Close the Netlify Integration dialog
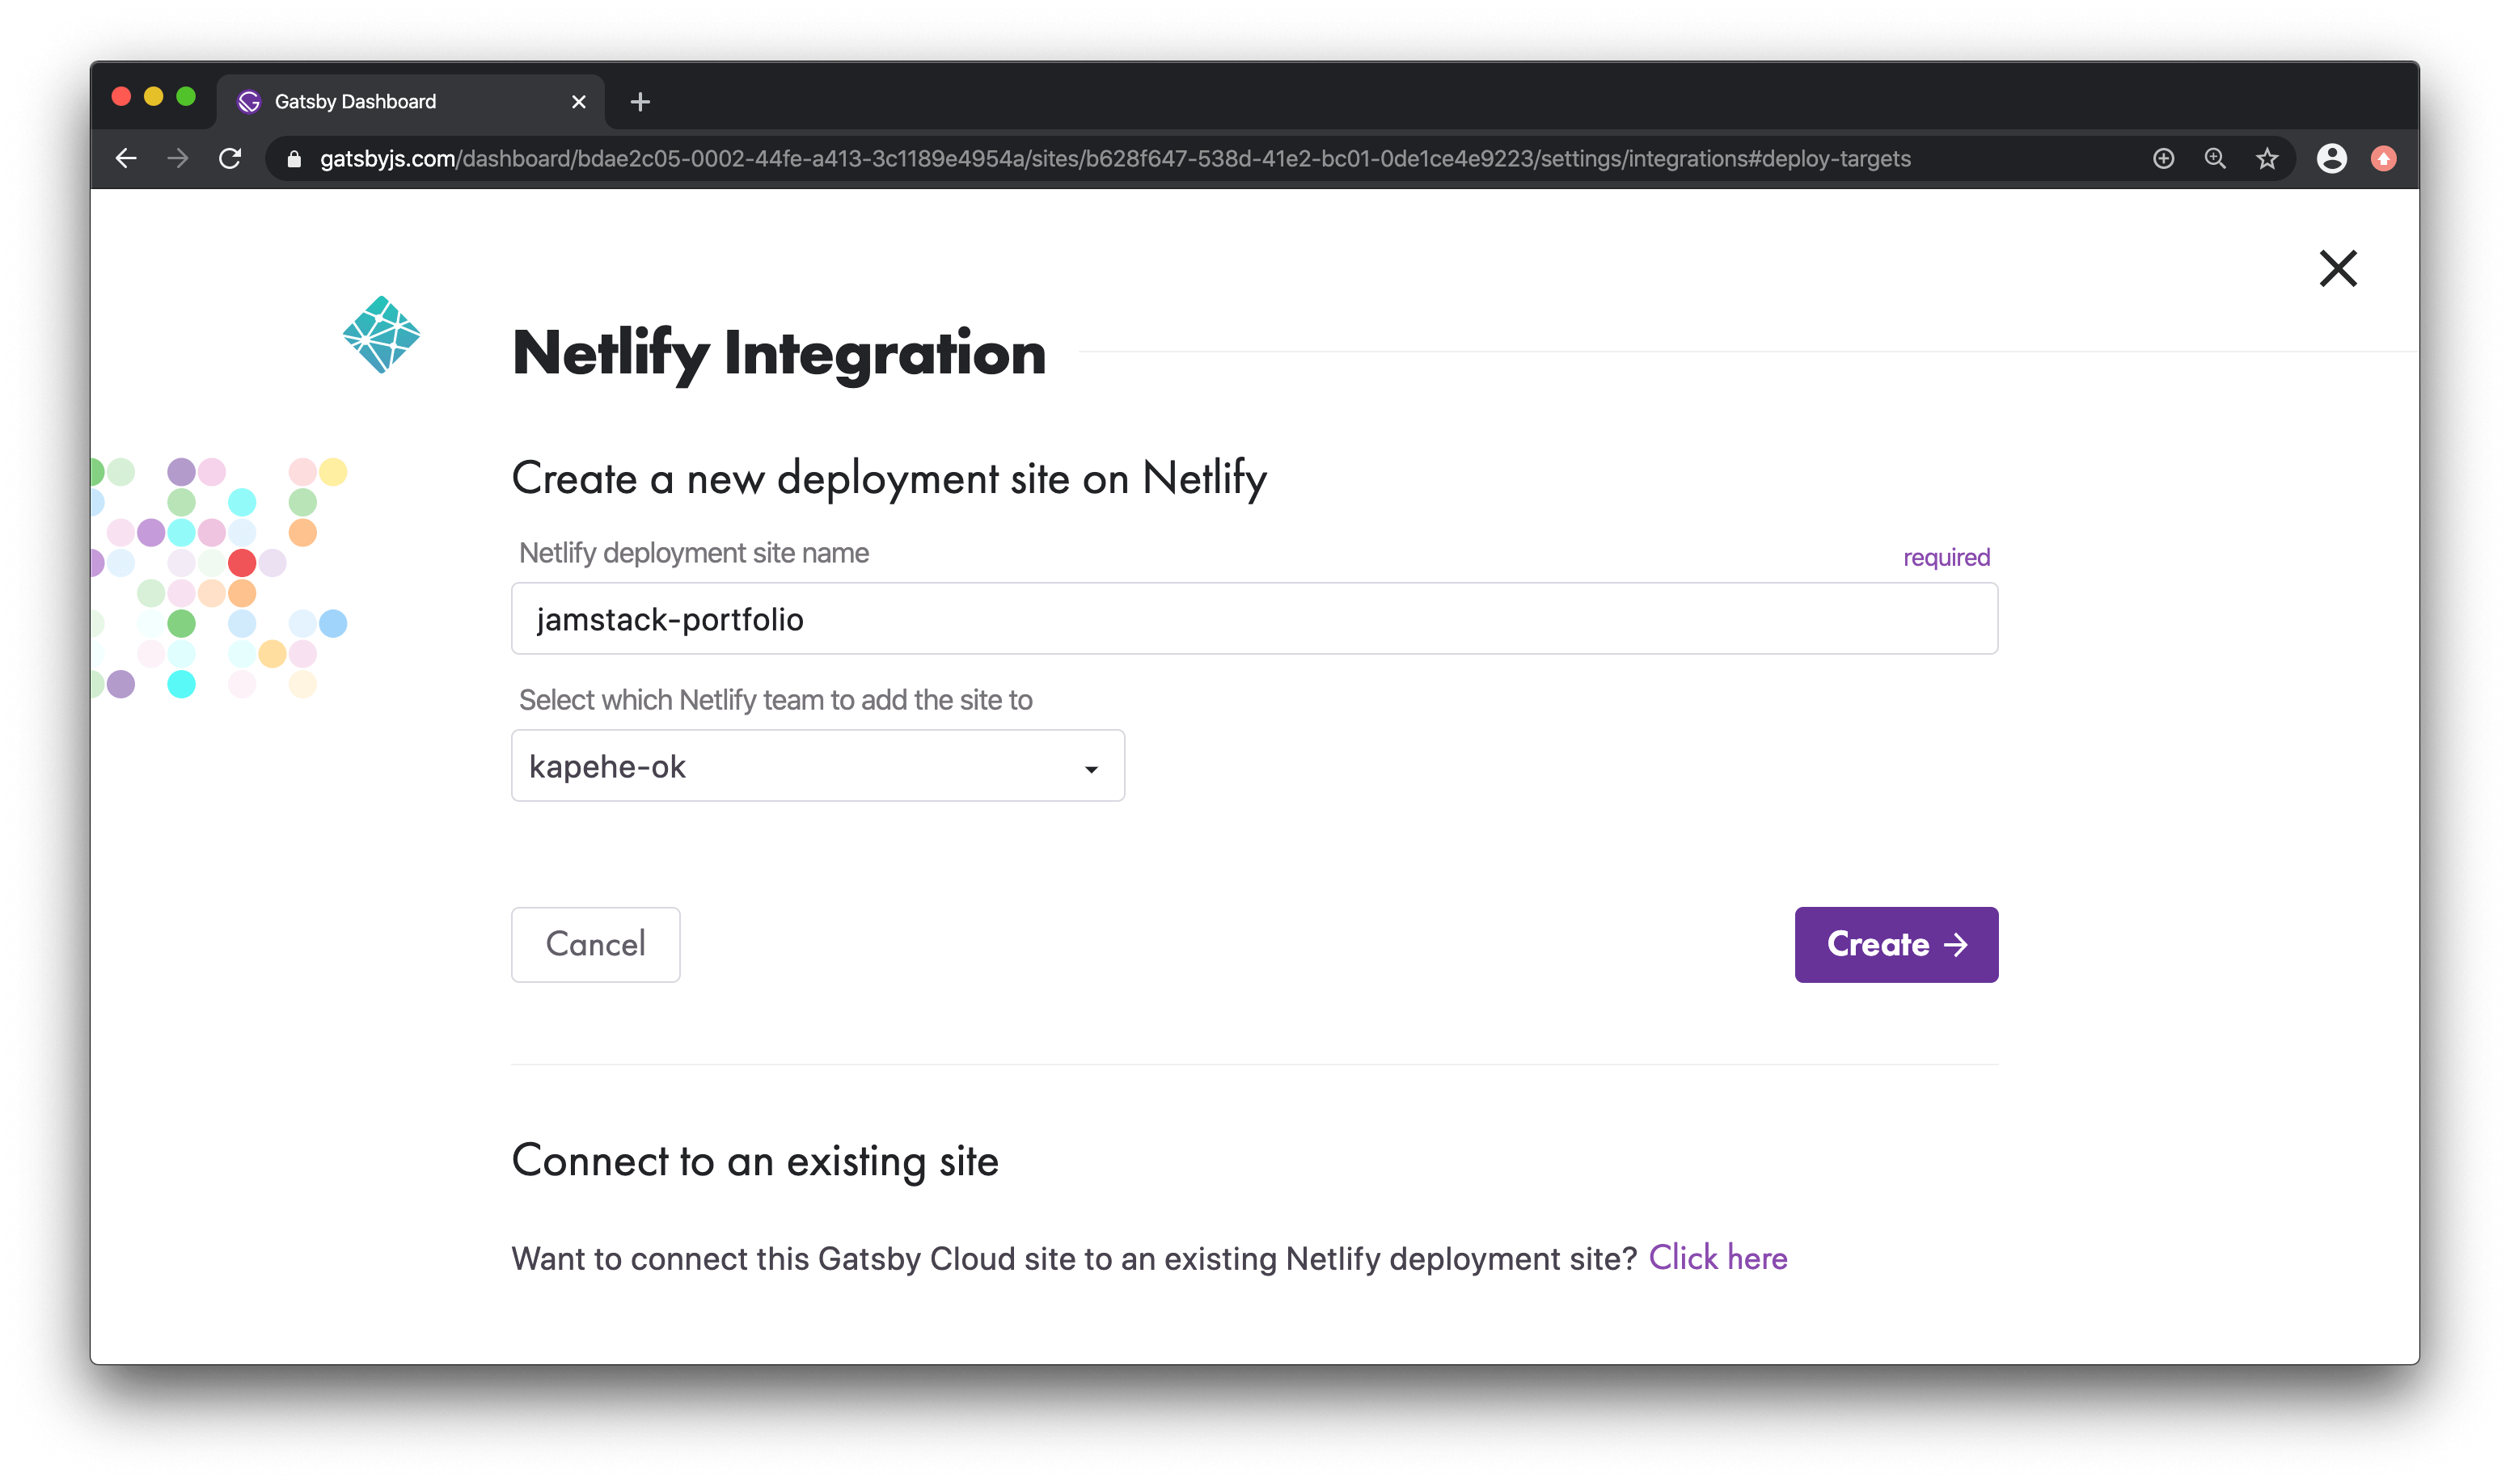The image size is (2510, 1484). tap(2338, 268)
